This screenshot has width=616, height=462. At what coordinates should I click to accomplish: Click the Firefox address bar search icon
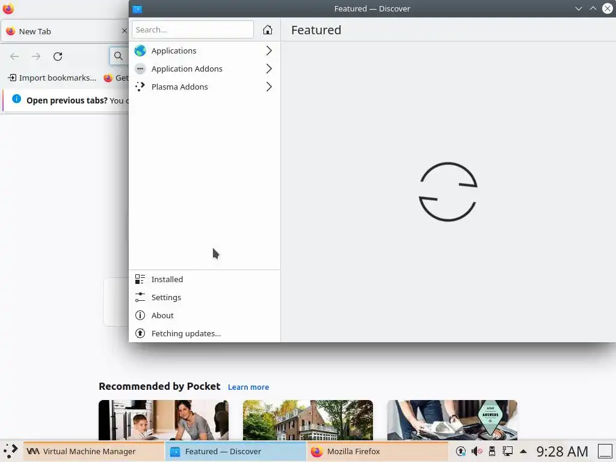coord(119,56)
